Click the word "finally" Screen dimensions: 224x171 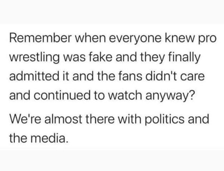point(184,58)
